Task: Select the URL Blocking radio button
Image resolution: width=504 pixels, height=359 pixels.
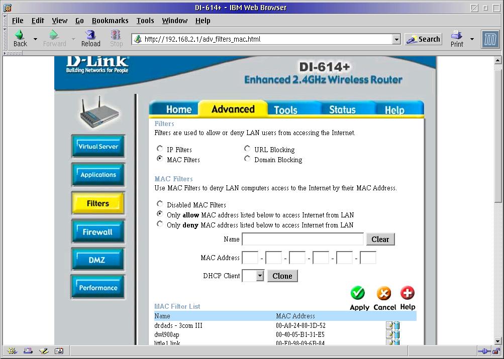Action: click(247, 148)
